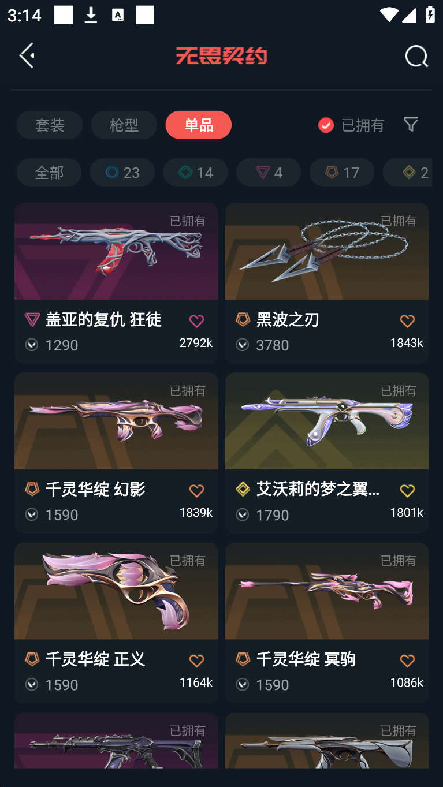Switch to the 套装 tab
Screen dimensions: 443x787
pyautogui.click(x=50, y=125)
